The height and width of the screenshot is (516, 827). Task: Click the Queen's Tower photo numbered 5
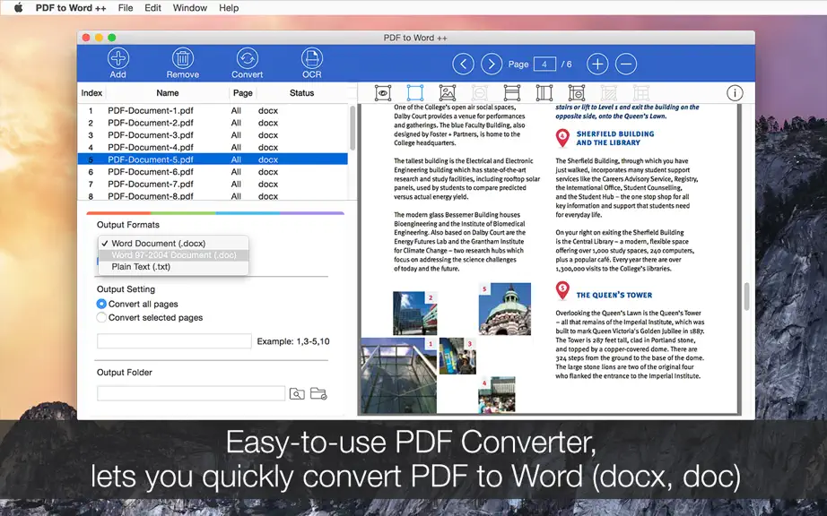505,309
